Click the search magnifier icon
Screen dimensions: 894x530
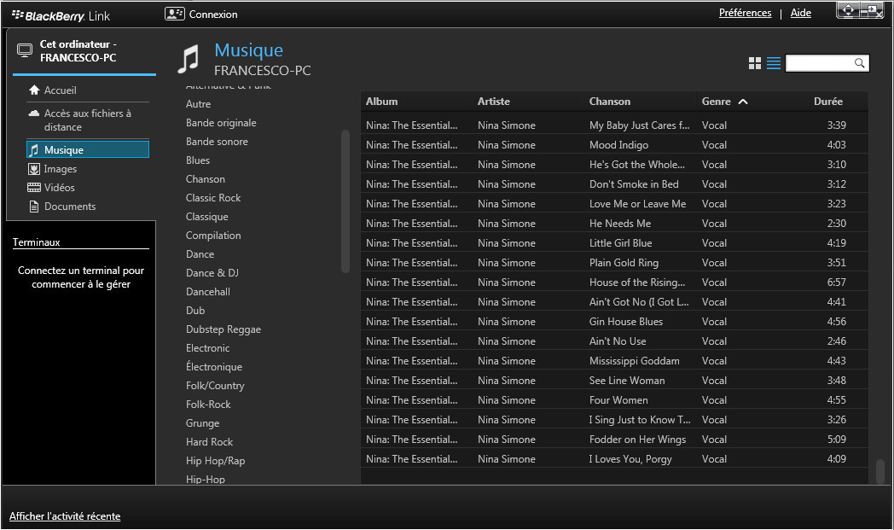pyautogui.click(x=860, y=63)
